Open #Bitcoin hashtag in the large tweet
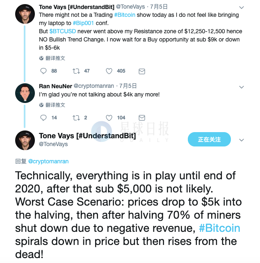 (x=219, y=228)
